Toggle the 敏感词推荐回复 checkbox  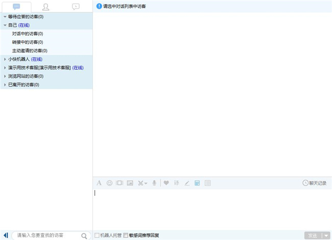pos(126,235)
